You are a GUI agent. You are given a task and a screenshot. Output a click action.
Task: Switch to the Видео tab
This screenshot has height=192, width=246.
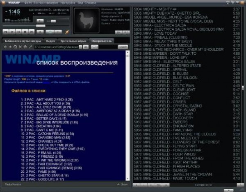pos(50,41)
